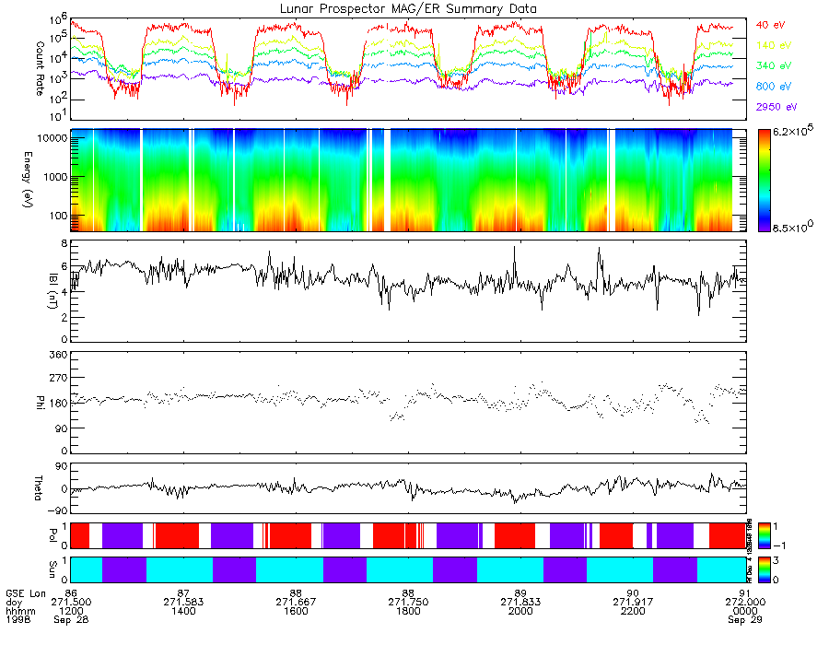Click the "8.5×10^0" color bar minimum label
829x645 pixels.
click(x=793, y=227)
